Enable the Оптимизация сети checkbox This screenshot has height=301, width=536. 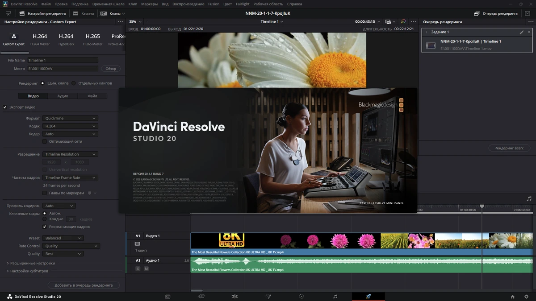45,141
